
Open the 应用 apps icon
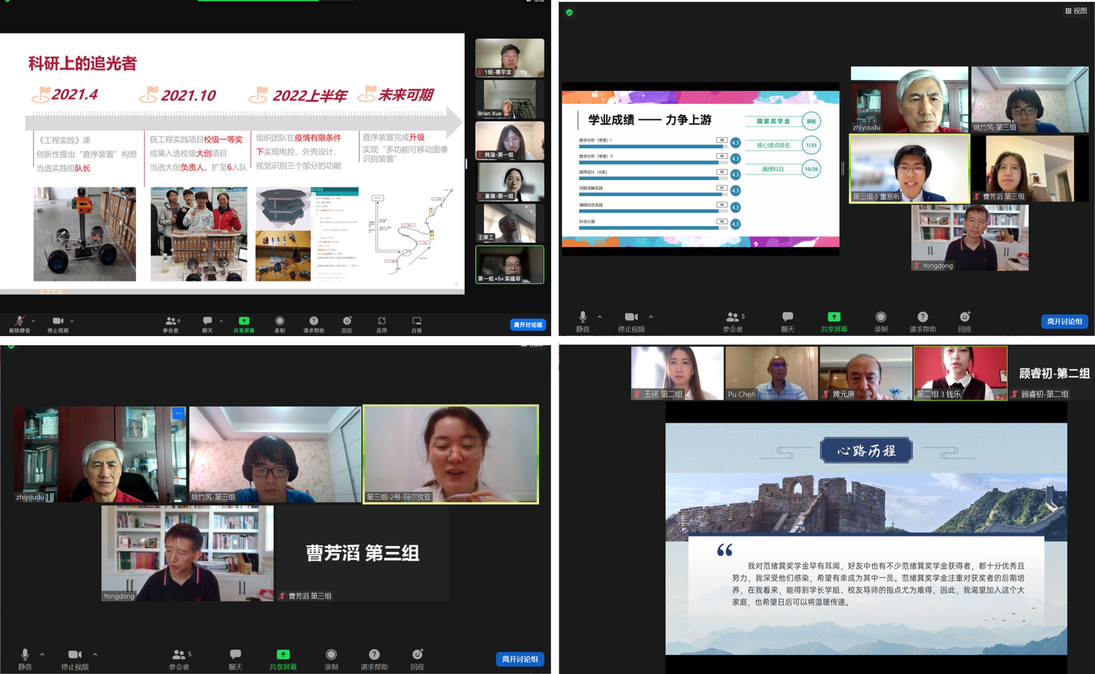coord(381,324)
